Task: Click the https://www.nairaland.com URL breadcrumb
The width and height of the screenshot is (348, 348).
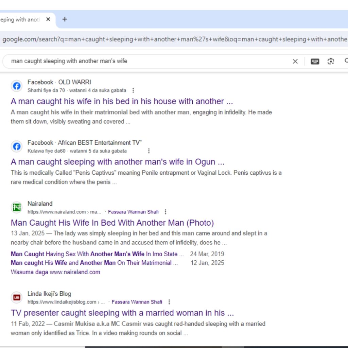Action: 64,212
